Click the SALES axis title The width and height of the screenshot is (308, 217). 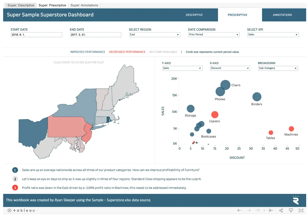[x=163, y=111]
